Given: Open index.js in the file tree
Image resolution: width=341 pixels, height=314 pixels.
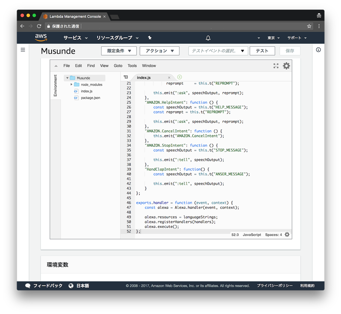Looking at the screenshot, I should coord(87,91).
